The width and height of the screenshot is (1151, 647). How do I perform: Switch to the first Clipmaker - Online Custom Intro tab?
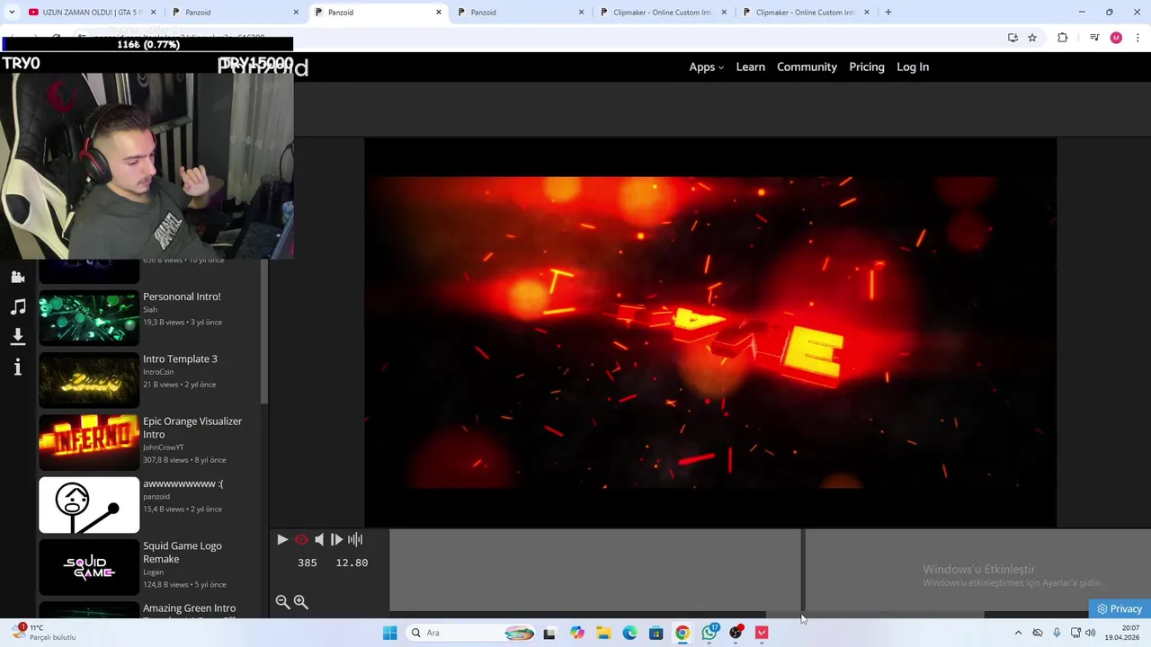click(664, 13)
